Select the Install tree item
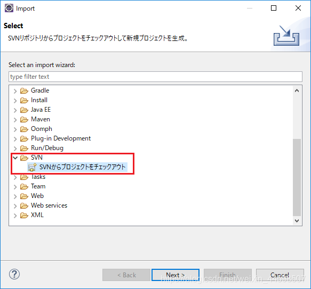311x289 pixels. 39,100
